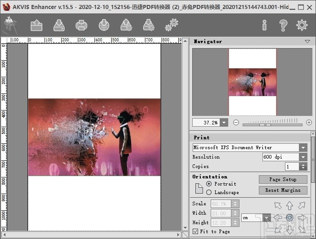This screenshot has width=316, height=239.
Task: Zoom in with the plus circle icon
Action: [x=309, y=122]
